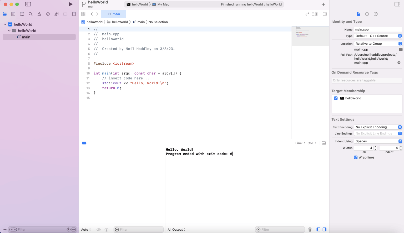
Task: Open the Quick Help inspector
Action: (x=376, y=14)
